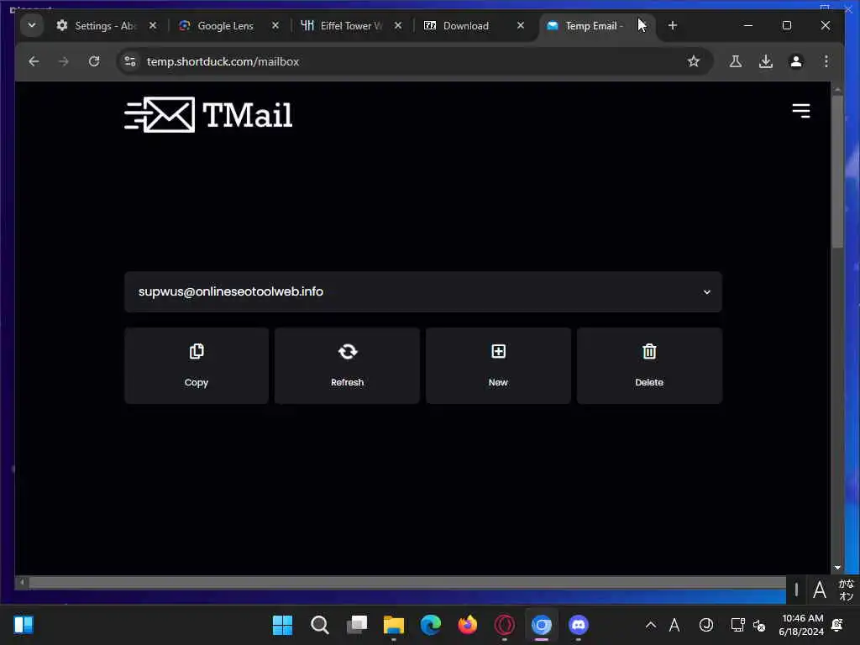This screenshot has height=645, width=860.
Task: Focus the address bar URL
Action: click(223, 61)
